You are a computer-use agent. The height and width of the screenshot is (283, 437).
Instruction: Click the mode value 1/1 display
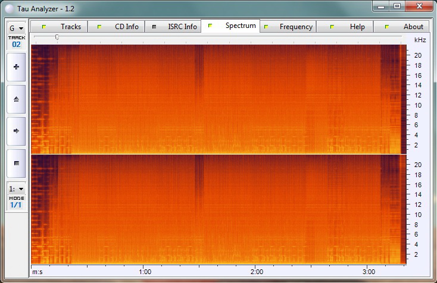(16, 205)
